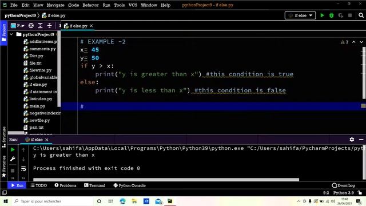Open the Terminal tool window
The height and width of the screenshot is (206, 366).
(94, 185)
